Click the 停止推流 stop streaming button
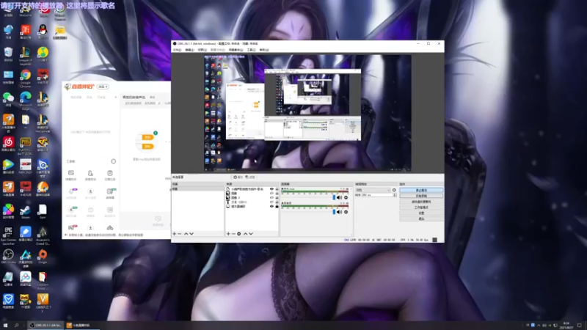The image size is (587, 330). click(421, 190)
